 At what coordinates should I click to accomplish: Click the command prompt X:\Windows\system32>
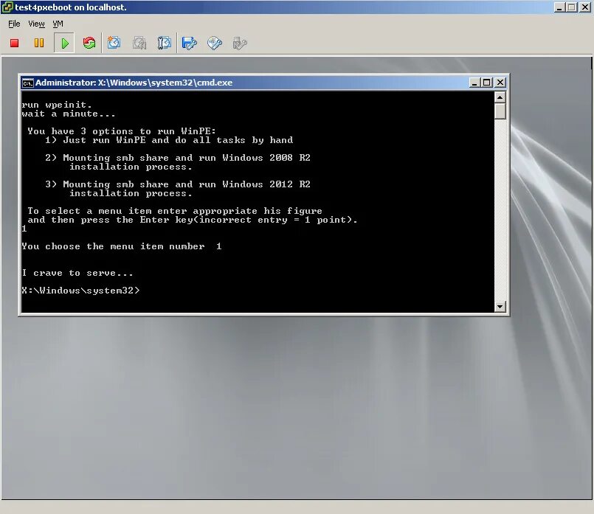80,291
